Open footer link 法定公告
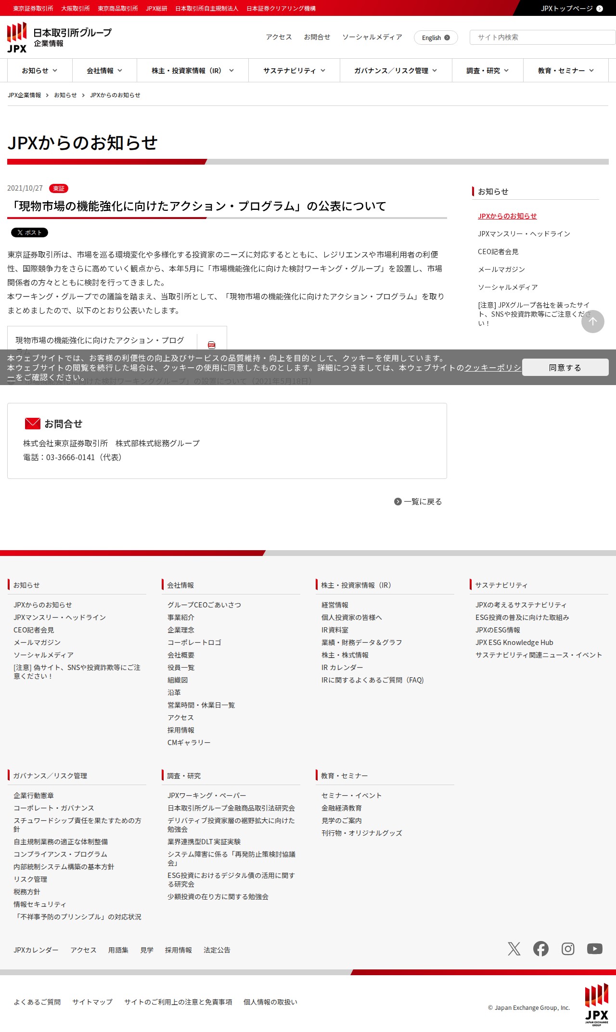Viewport: 616px width, 1032px height. pos(217,950)
